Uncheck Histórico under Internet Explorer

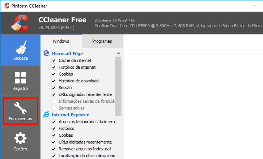click(x=54, y=128)
